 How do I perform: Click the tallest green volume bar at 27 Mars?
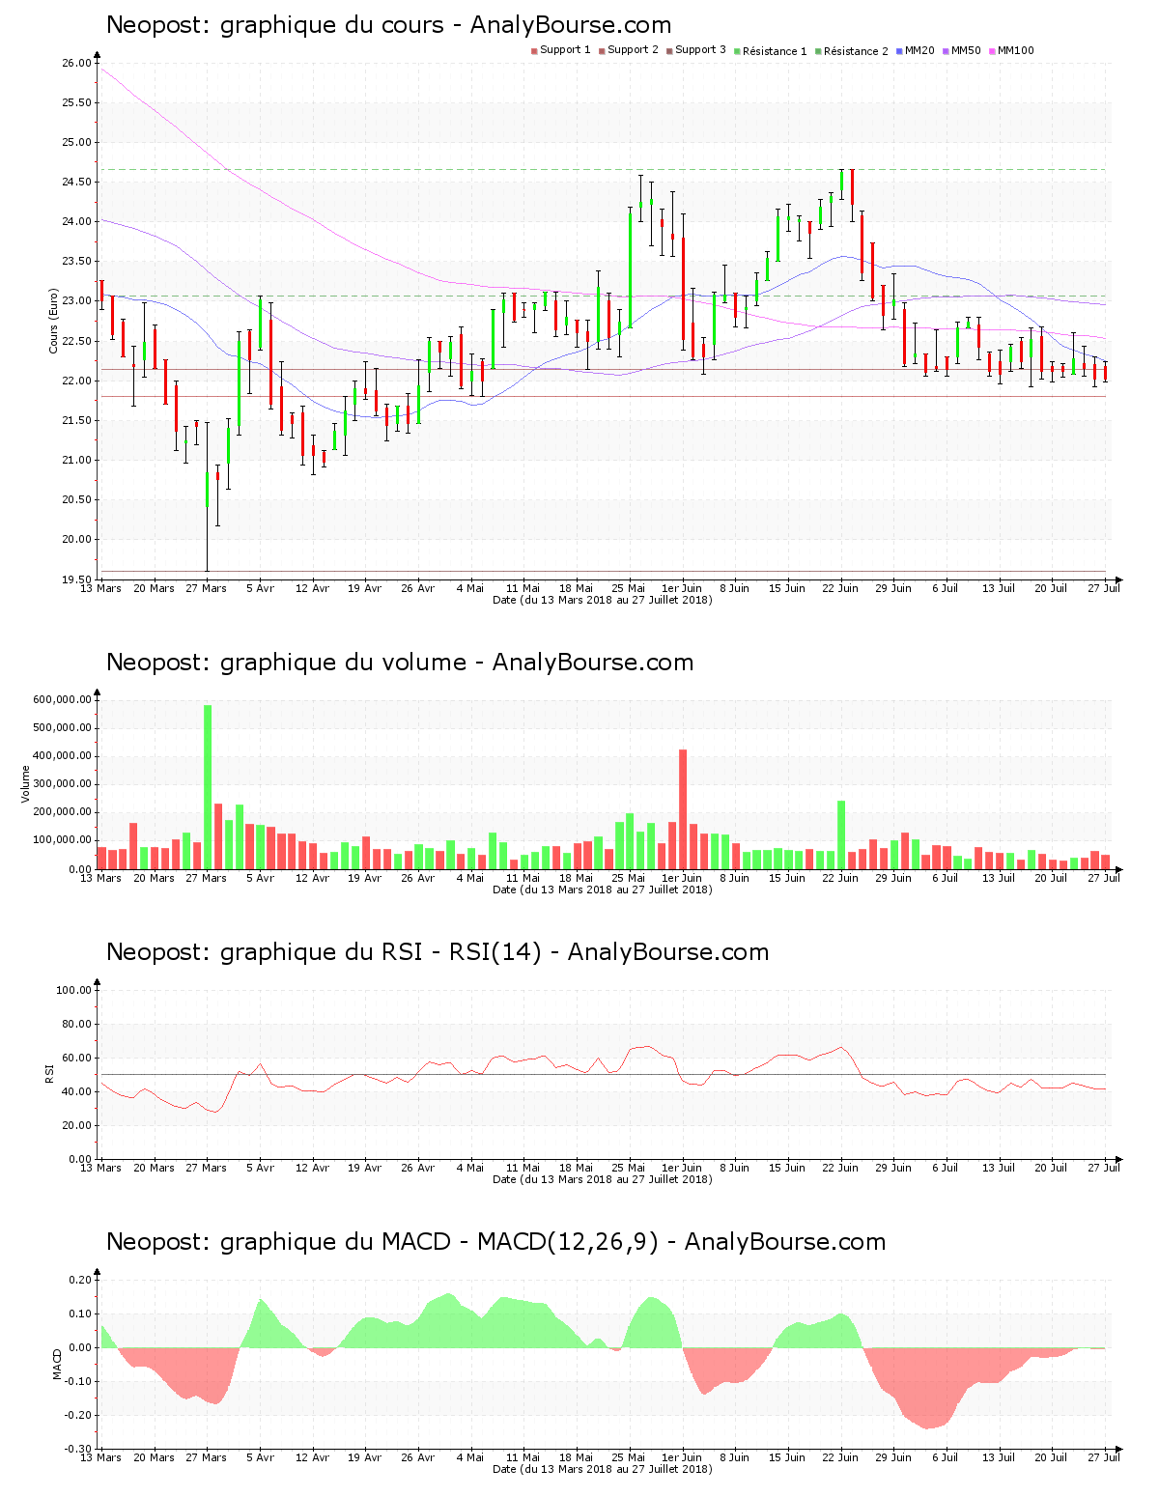pyautogui.click(x=208, y=787)
